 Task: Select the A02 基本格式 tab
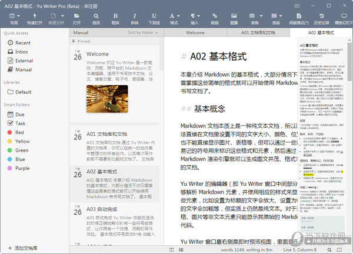[321, 32]
